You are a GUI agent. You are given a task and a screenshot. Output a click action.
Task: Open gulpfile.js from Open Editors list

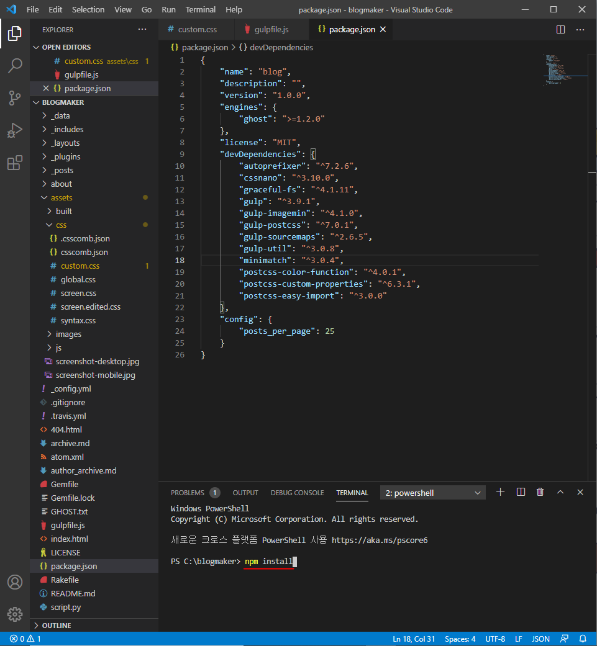pyautogui.click(x=81, y=74)
